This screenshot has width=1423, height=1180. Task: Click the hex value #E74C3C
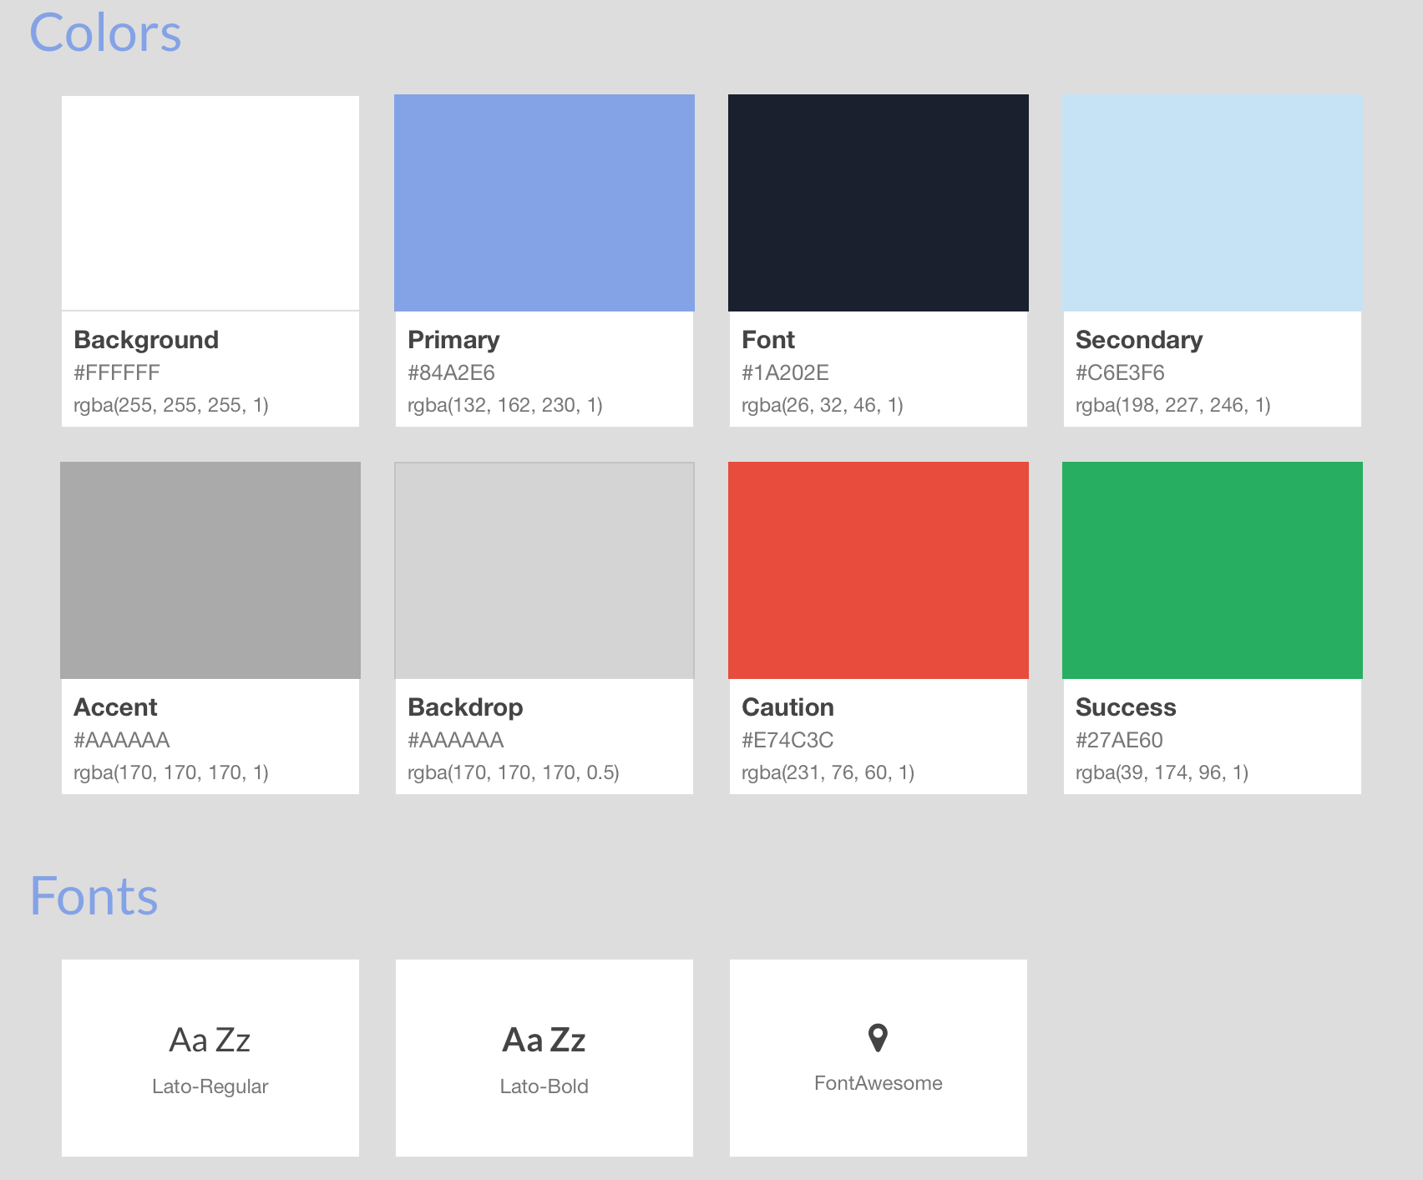coord(787,740)
